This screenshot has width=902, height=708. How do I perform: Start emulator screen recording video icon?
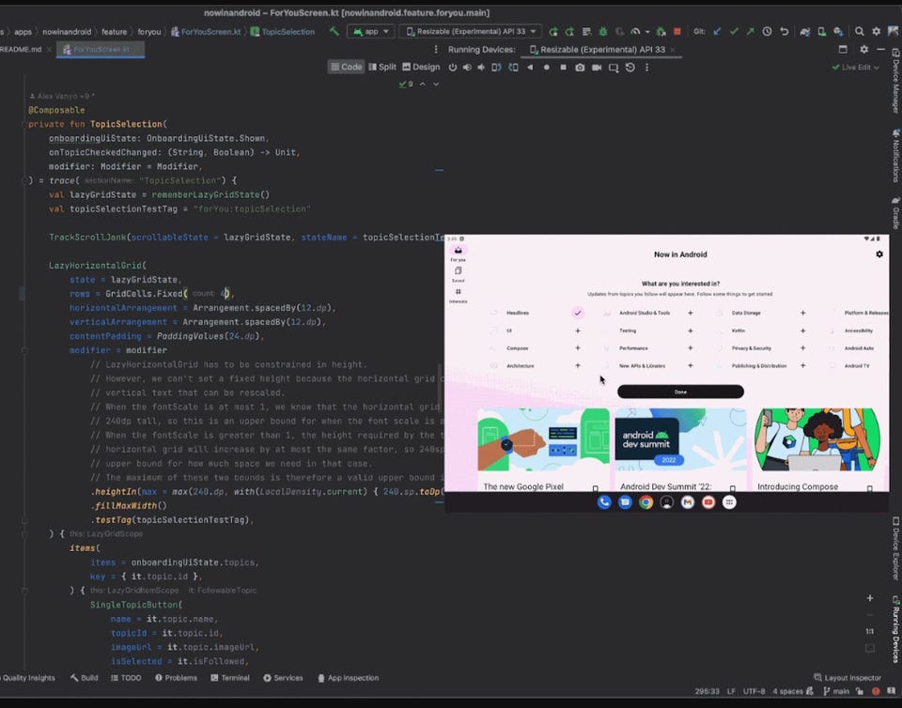pos(597,68)
